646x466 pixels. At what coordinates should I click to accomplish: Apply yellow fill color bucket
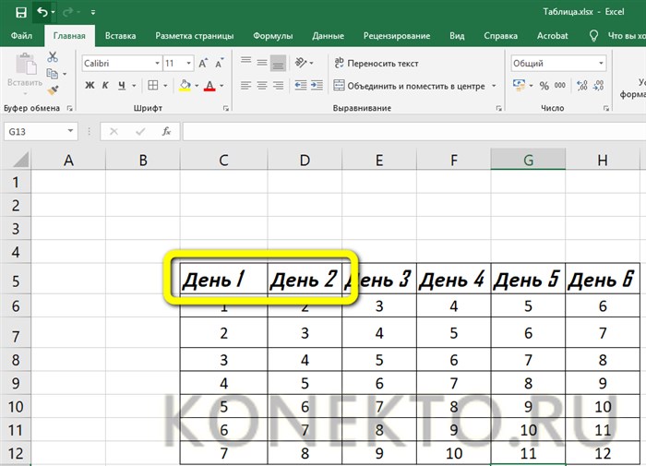tap(185, 85)
